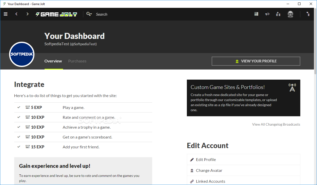This screenshot has width=317, height=185.
Task: Click the View Your Profile button
Action: pos(256,61)
